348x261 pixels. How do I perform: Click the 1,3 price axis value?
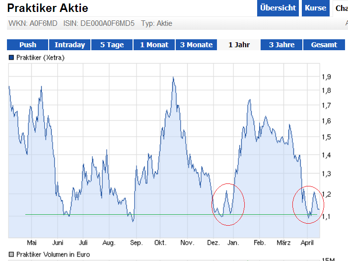[x=326, y=174]
